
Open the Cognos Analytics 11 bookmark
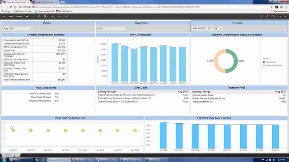click(44, 11)
